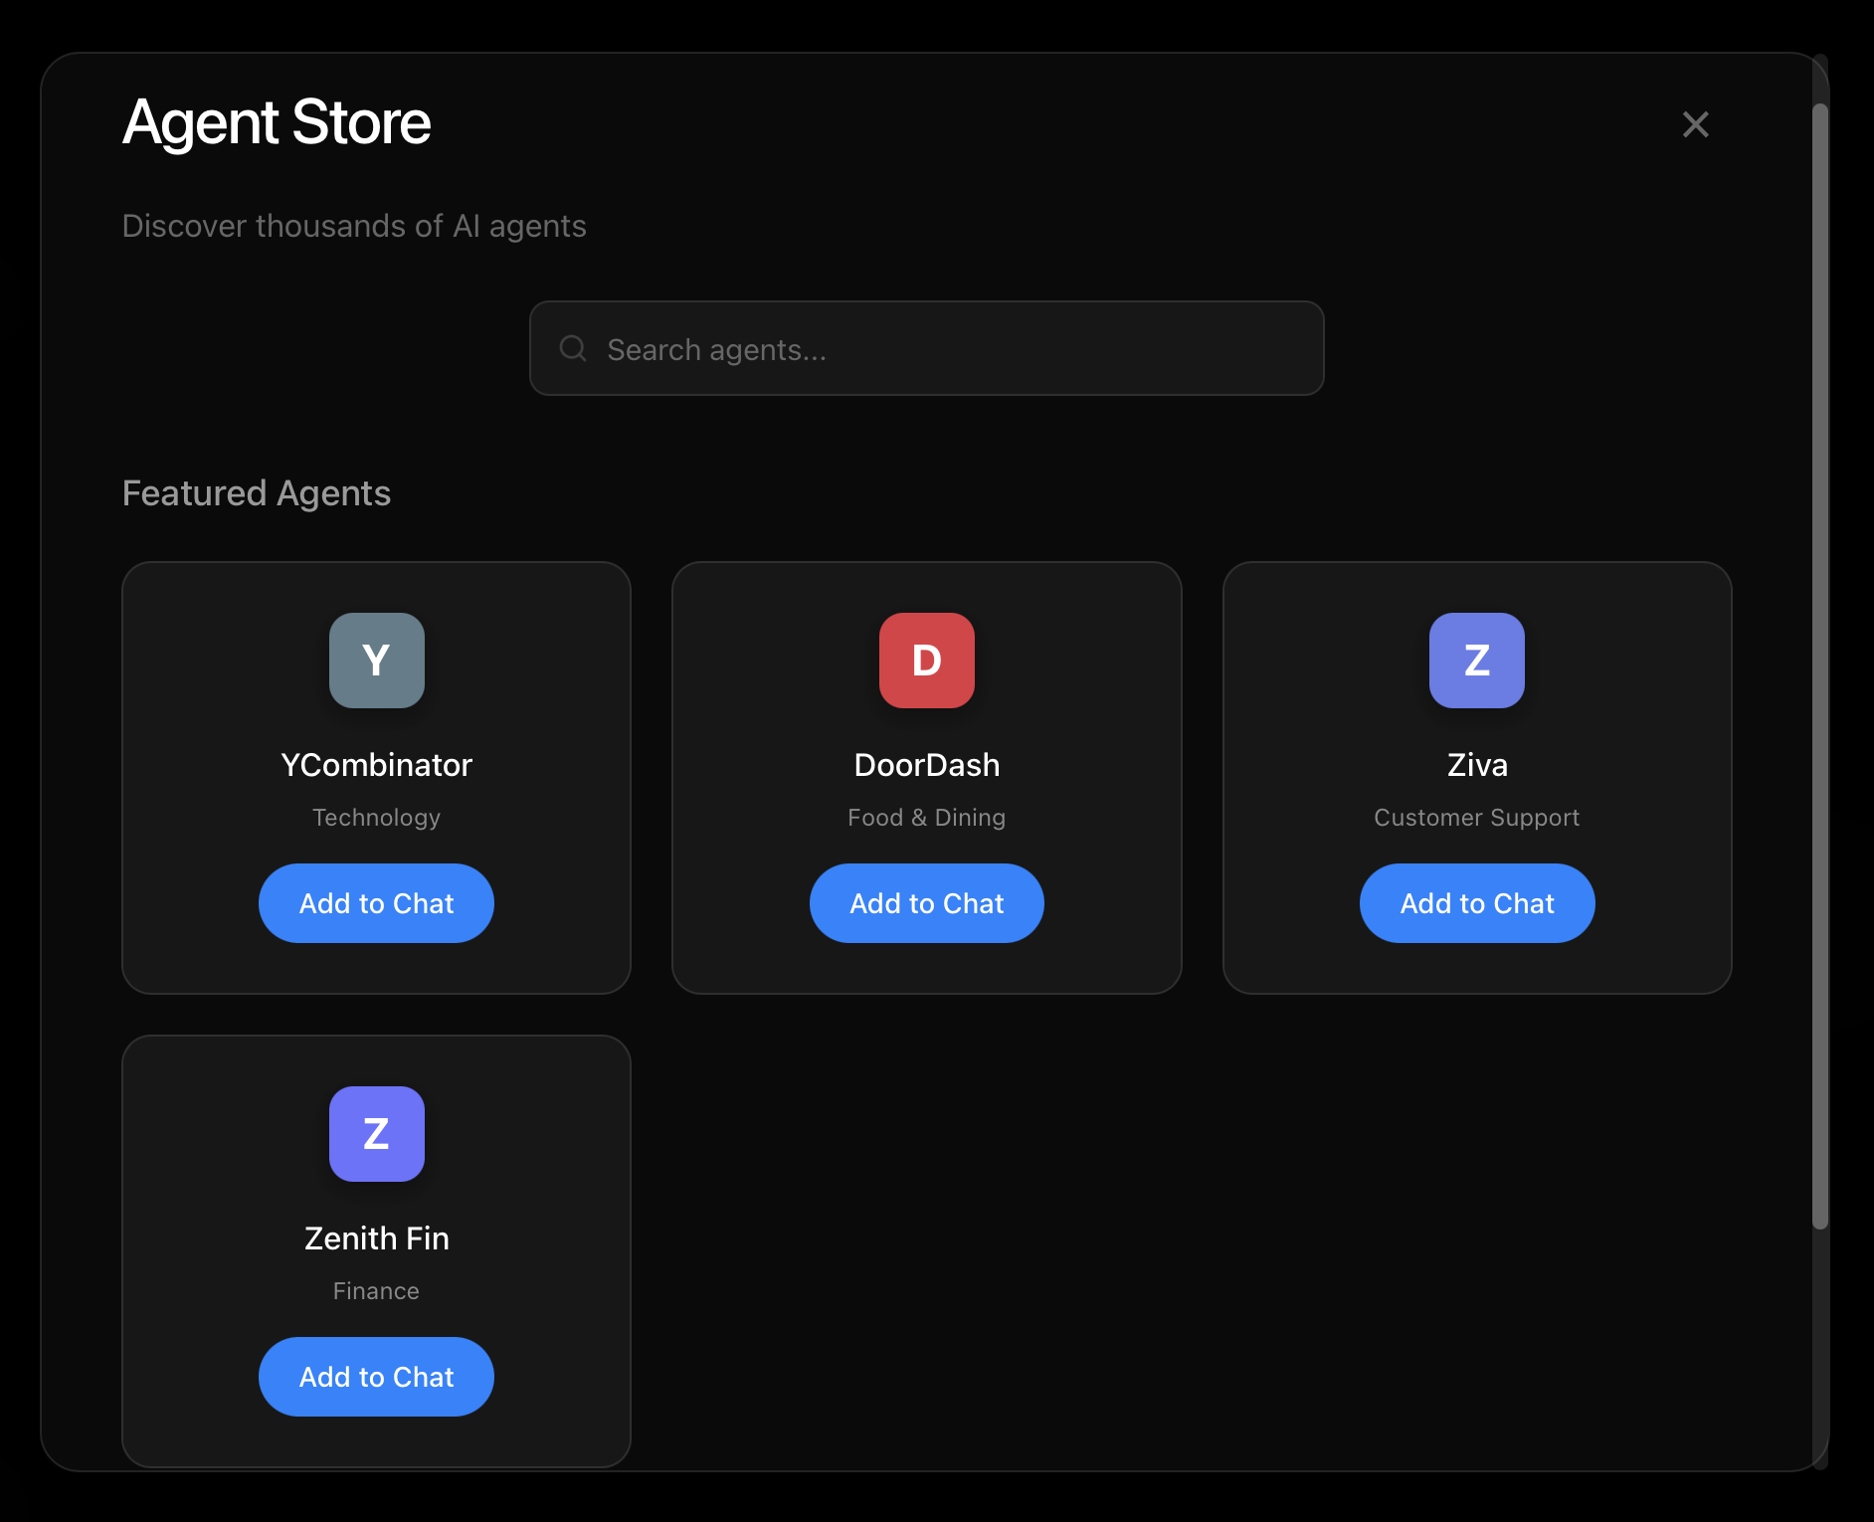Click the Technology category label
The width and height of the screenshot is (1874, 1522).
pos(377,818)
